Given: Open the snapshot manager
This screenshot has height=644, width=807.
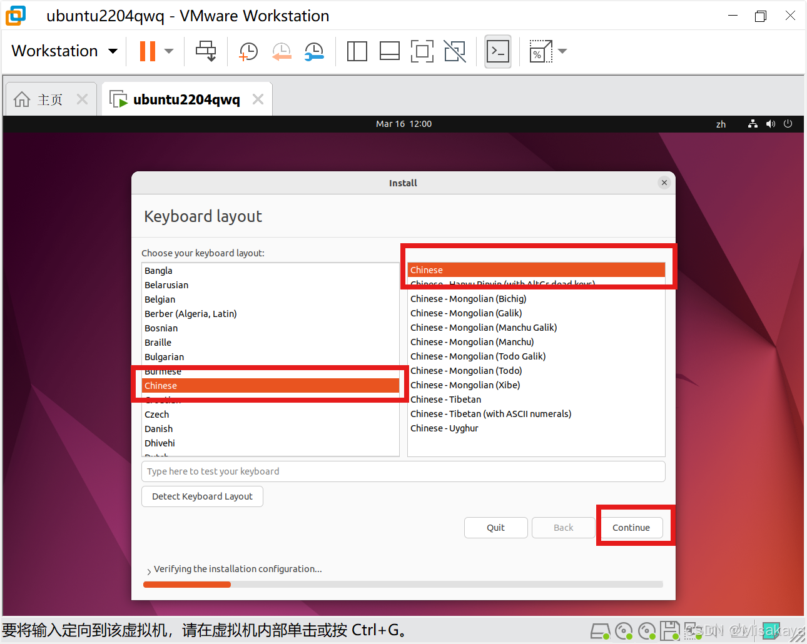Looking at the screenshot, I should [x=314, y=51].
